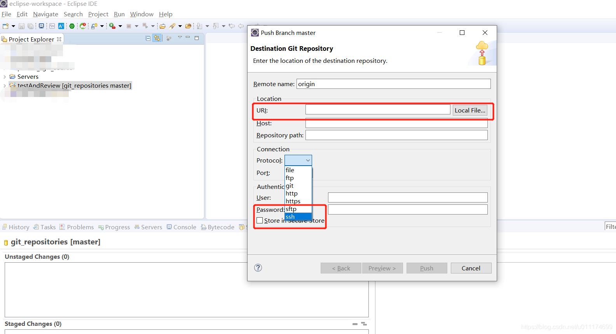The image size is (616, 334).
Task: Click the Project Explorer filter icon
Action: pos(169,38)
